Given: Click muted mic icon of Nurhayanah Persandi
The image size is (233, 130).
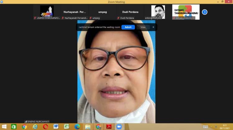Looking at the screenshot, I should (63, 18).
